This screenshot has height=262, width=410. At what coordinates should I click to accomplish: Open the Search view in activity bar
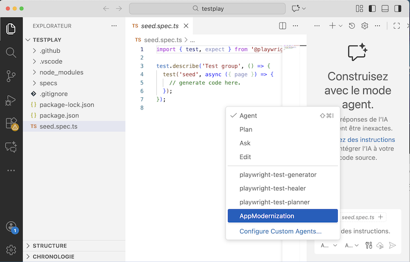[x=11, y=53]
